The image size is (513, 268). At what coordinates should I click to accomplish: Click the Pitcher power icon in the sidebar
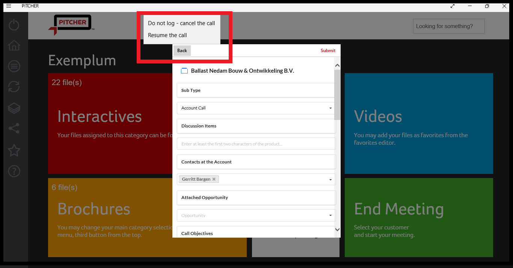point(14,24)
